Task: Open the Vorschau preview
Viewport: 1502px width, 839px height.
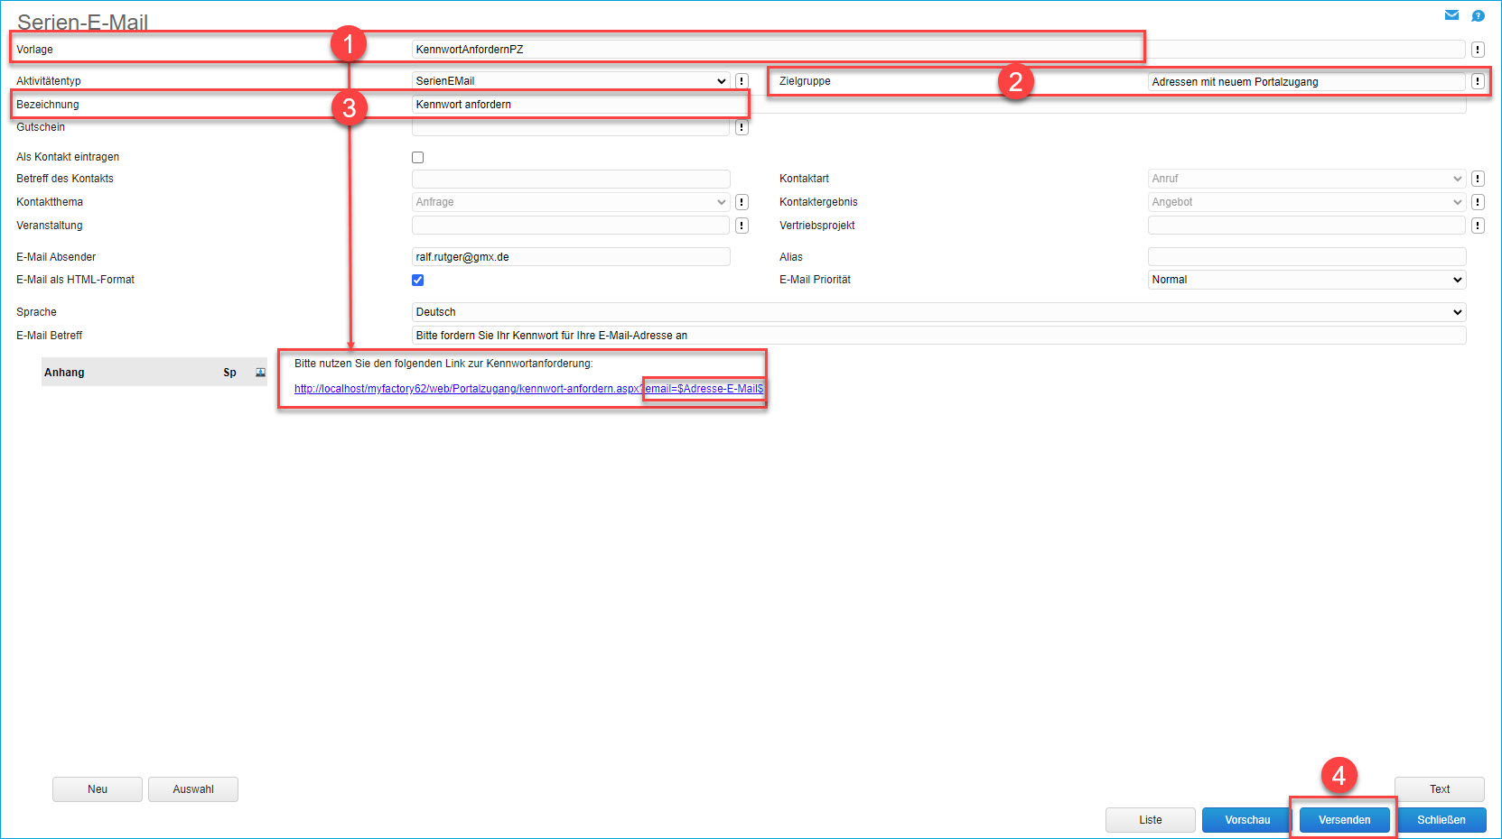Action: pos(1247,820)
